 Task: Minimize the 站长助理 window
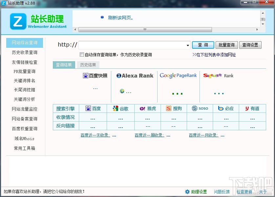coord(245,2)
